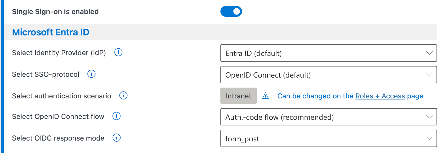Click the 'Select OpenID Connect flow' label

point(58,117)
